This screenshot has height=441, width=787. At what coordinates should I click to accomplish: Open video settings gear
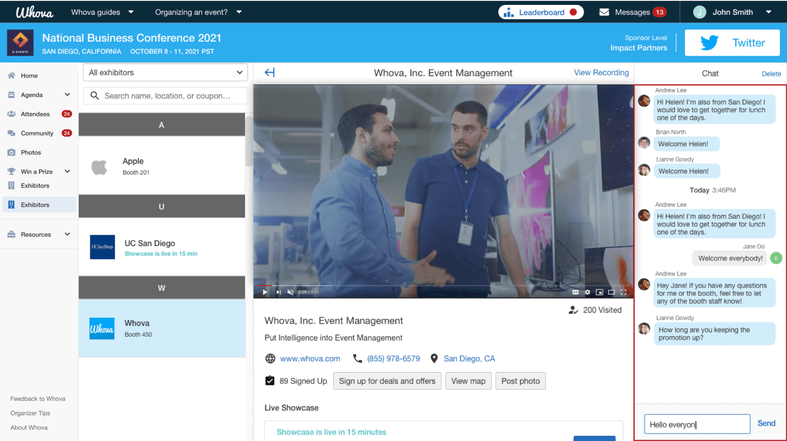coord(587,292)
